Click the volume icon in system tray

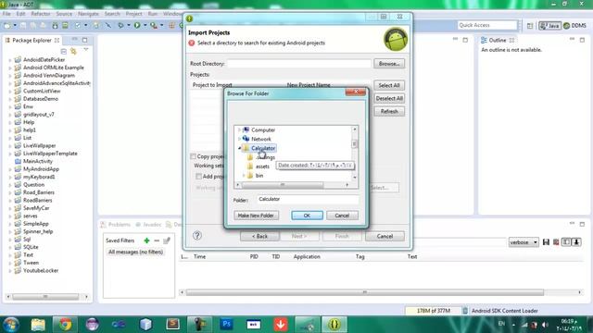point(545,325)
